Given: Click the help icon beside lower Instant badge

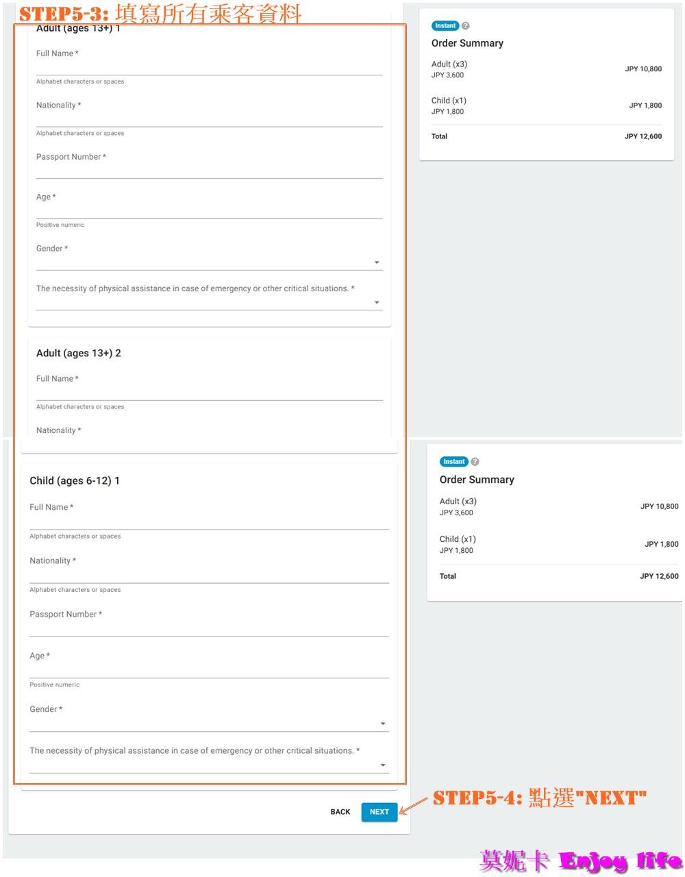Looking at the screenshot, I should (x=475, y=462).
